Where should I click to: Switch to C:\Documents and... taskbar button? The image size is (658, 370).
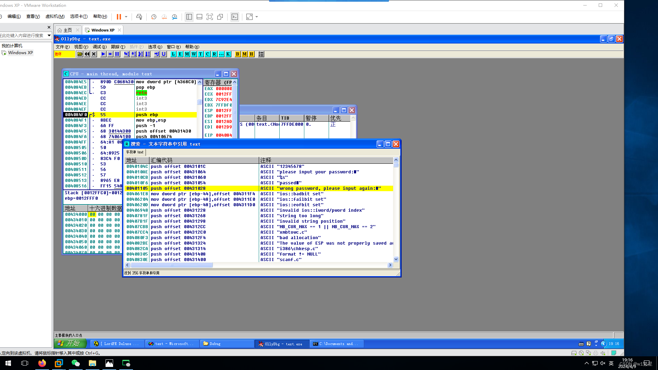tap(337, 344)
